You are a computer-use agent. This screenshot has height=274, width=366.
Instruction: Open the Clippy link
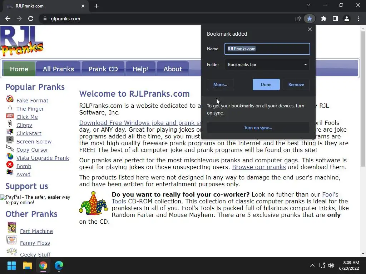24,125
